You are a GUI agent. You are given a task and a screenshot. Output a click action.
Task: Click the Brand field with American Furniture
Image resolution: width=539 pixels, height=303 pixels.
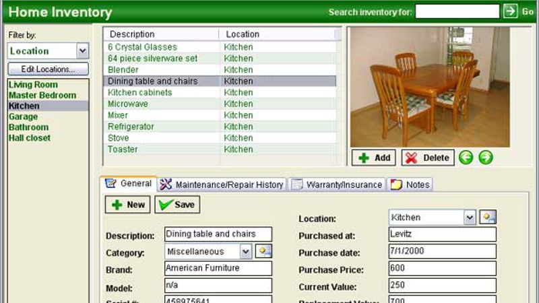coord(218,268)
